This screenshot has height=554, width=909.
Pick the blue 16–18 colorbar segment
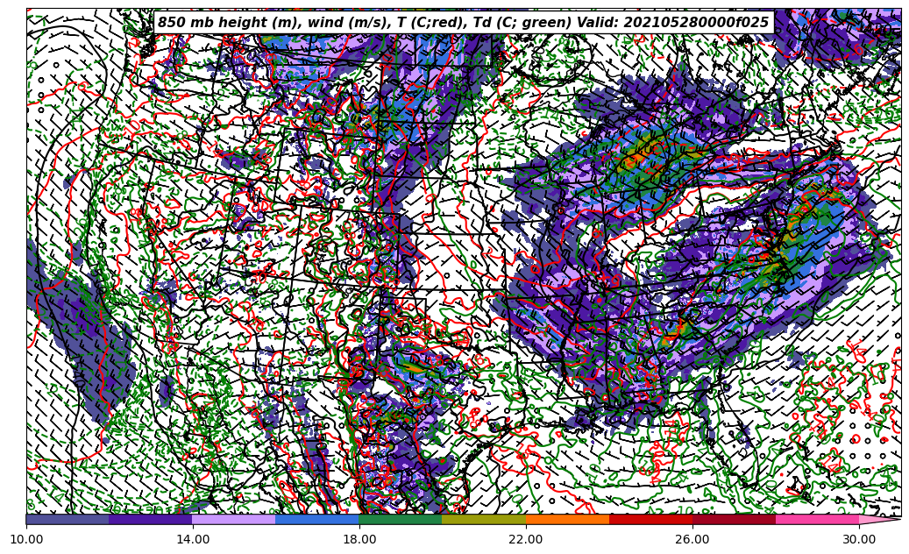[x=317, y=519]
